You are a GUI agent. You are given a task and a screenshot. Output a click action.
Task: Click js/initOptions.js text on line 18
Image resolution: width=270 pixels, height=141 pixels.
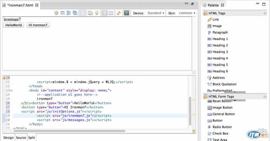pyautogui.click(x=64, y=112)
